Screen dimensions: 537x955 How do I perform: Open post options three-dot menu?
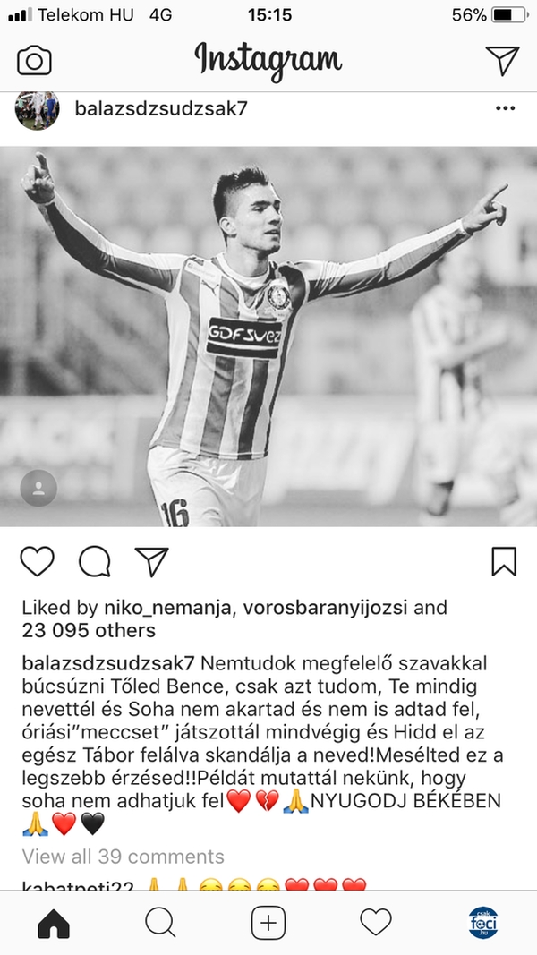click(506, 108)
